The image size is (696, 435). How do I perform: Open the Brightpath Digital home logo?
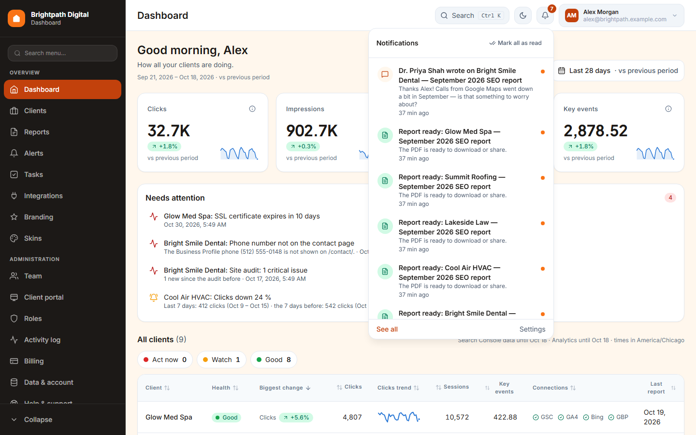pos(16,18)
